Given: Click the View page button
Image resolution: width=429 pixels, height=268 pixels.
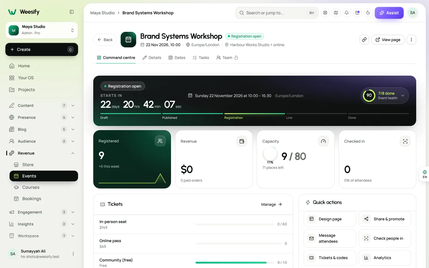Looking at the screenshot, I should (388, 40).
